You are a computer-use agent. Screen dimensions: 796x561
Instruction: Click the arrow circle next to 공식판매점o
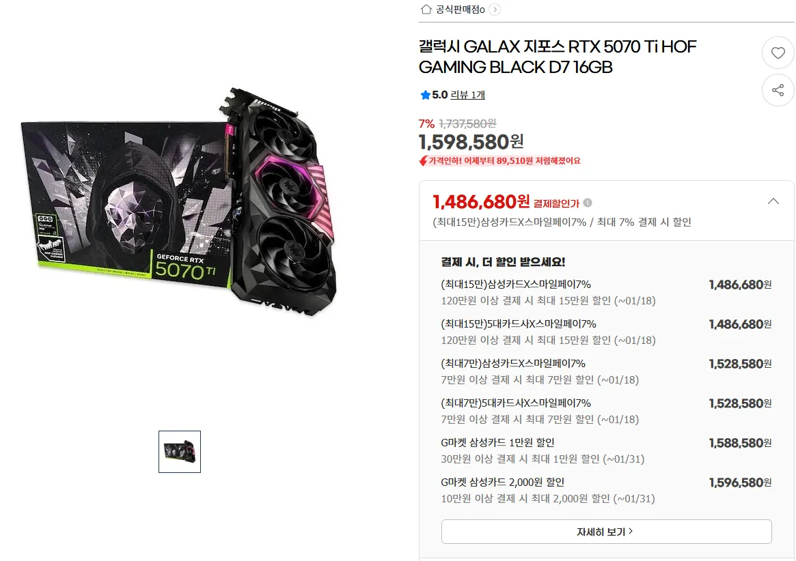coord(495,9)
